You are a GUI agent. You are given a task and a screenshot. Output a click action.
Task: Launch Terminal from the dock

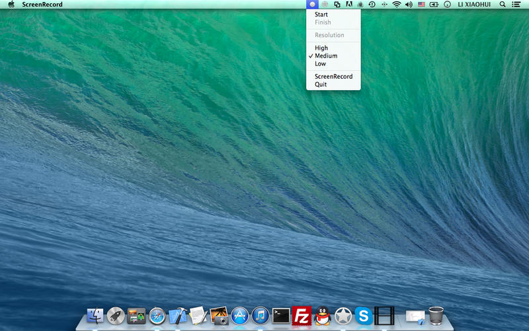(282, 316)
